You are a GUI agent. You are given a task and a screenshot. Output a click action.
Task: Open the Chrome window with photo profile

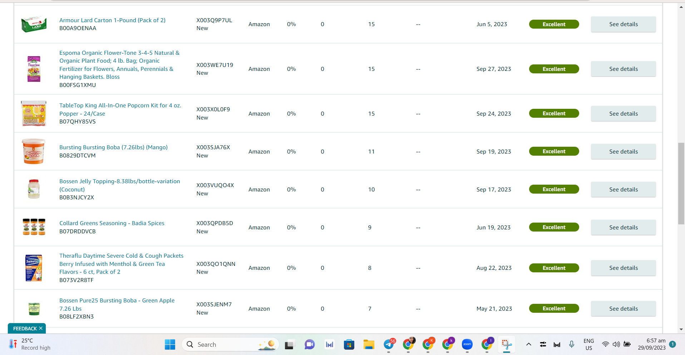[408, 344]
